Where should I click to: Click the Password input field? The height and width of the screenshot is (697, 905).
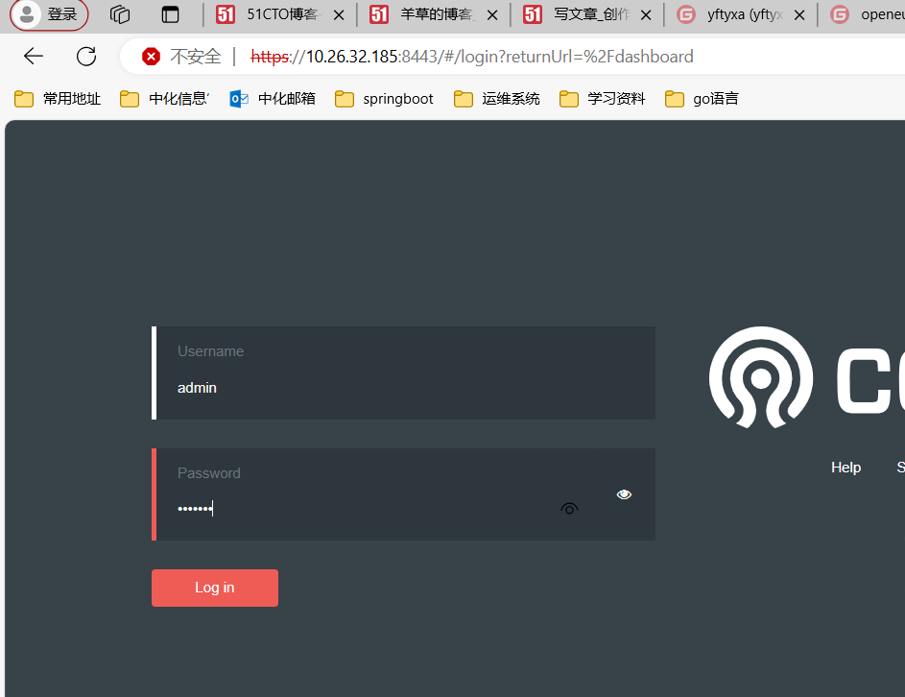click(x=403, y=494)
